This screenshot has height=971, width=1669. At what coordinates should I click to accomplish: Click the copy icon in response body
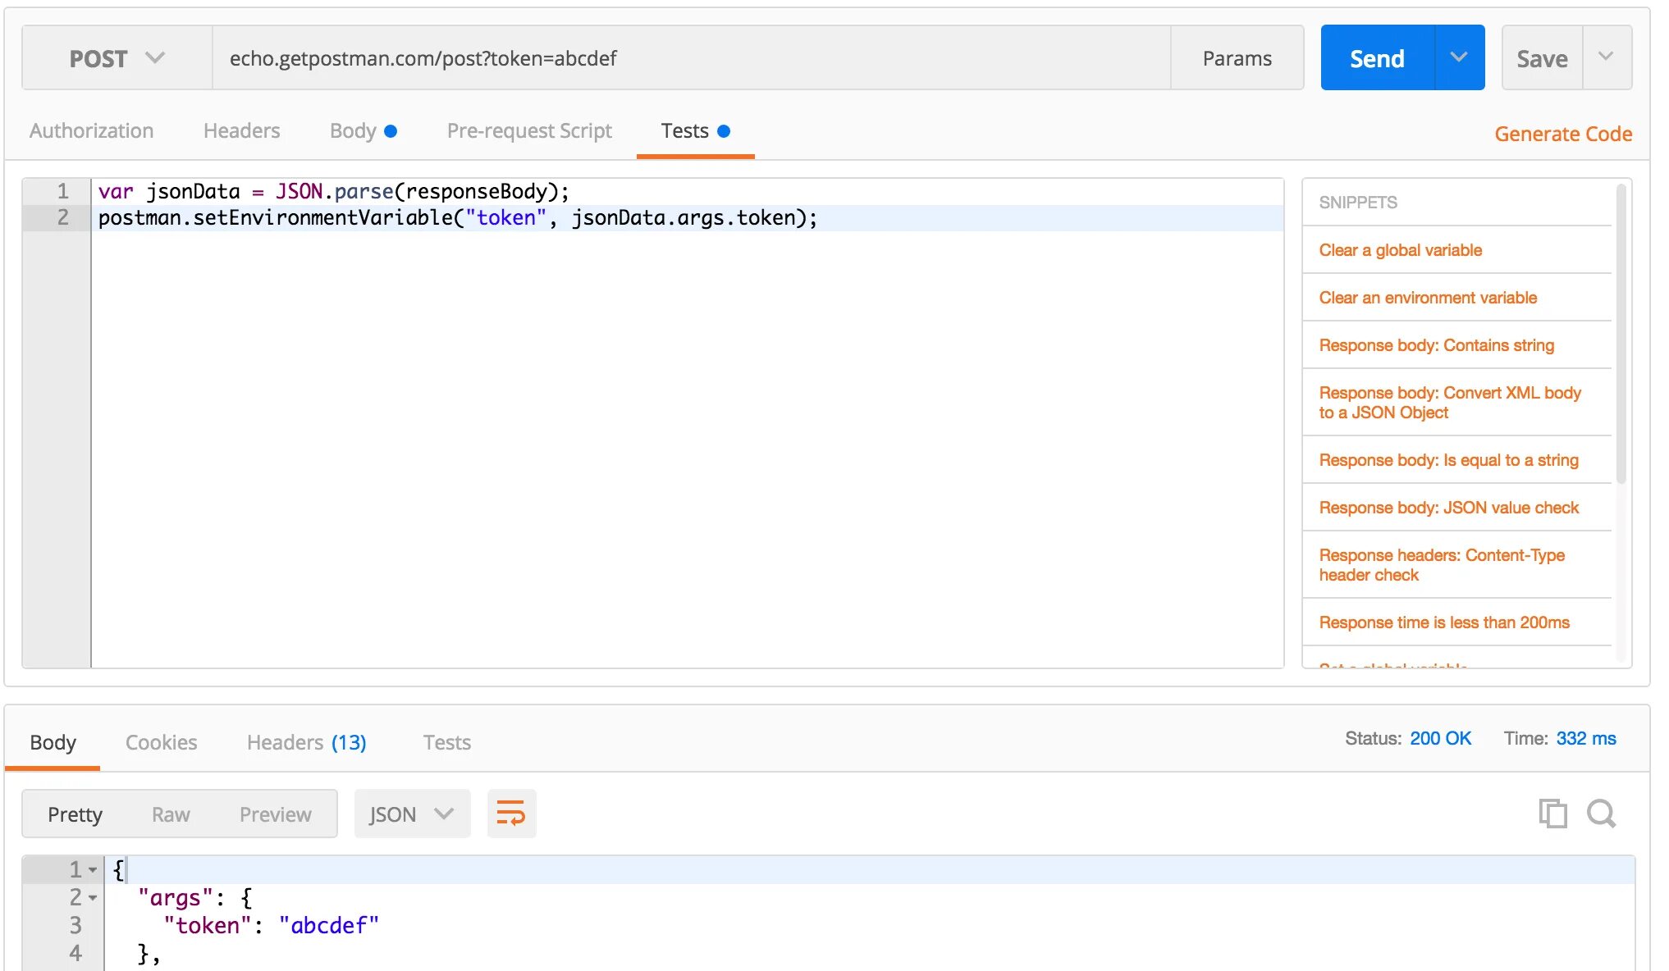click(1553, 811)
